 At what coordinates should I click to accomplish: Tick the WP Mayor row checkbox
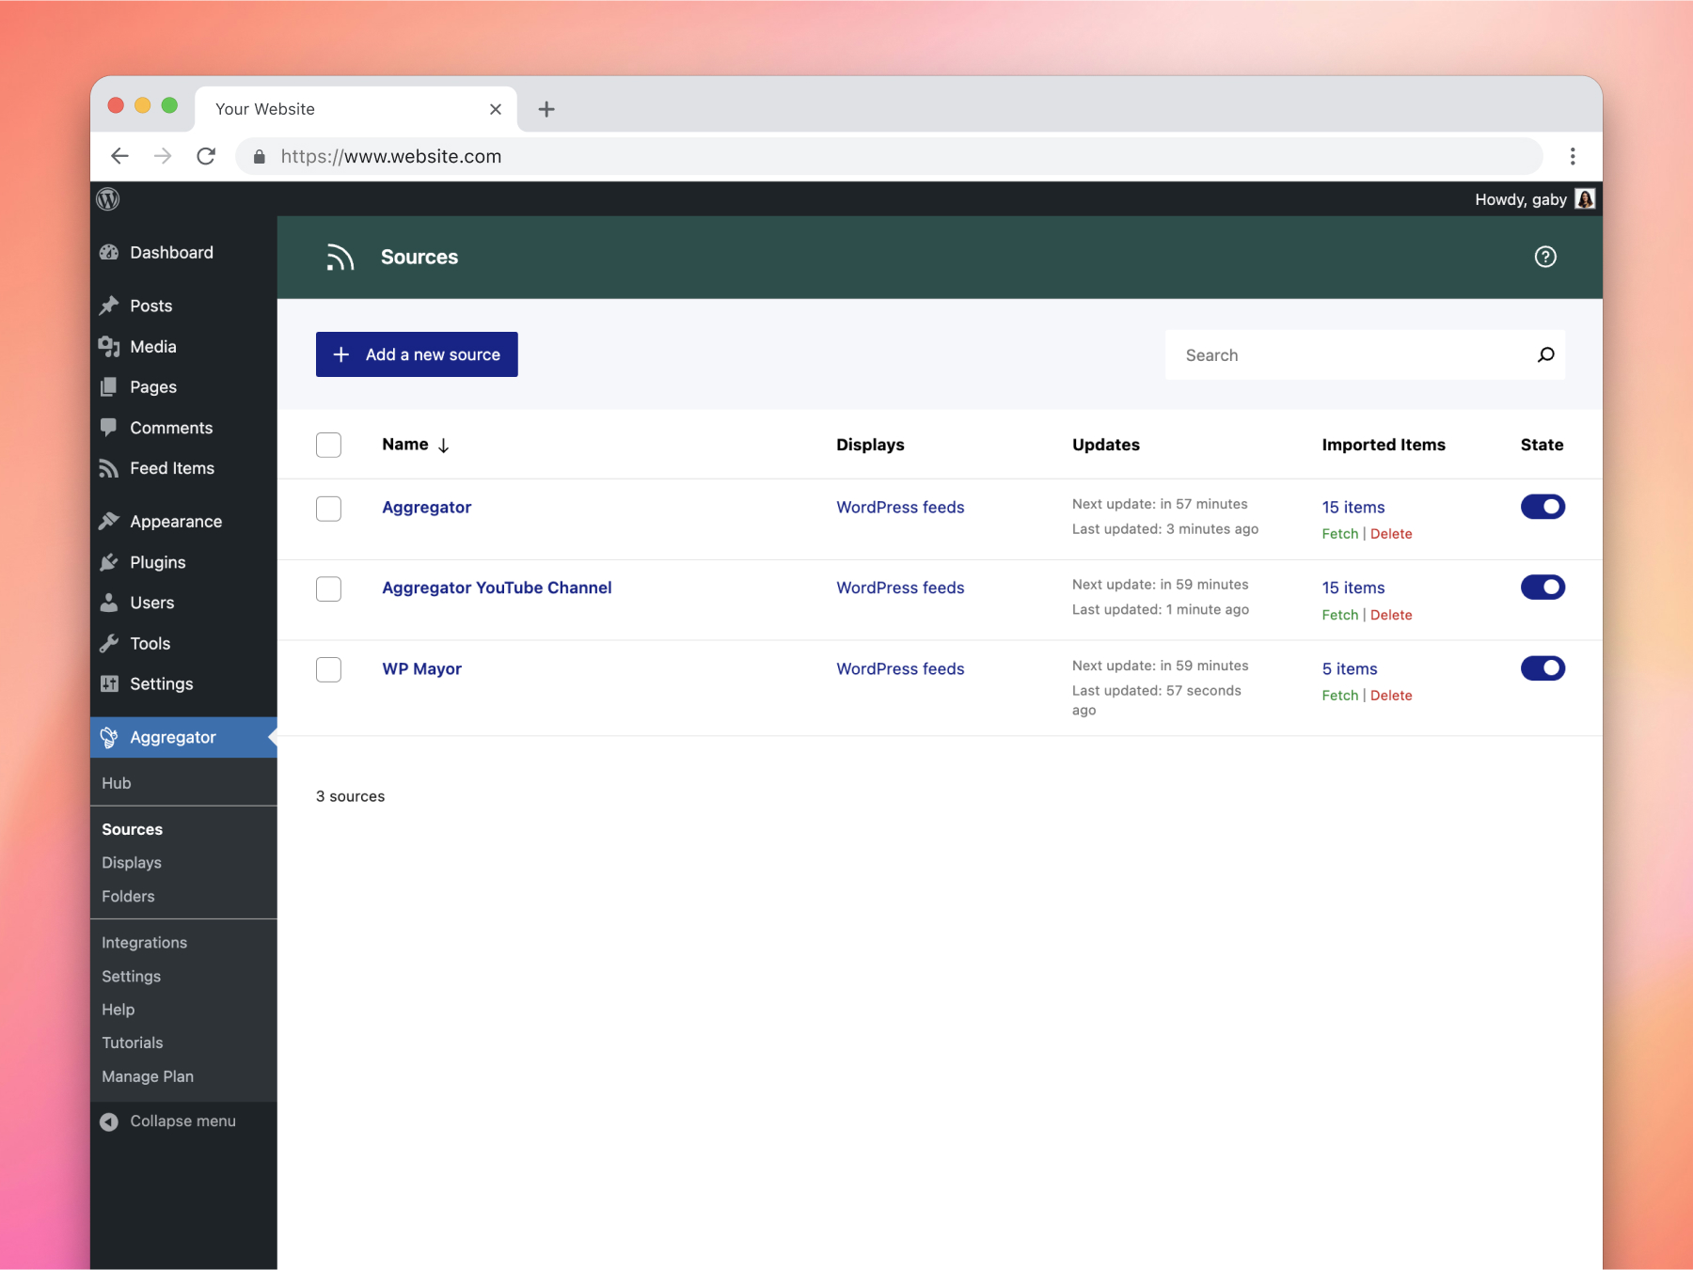[x=328, y=669]
